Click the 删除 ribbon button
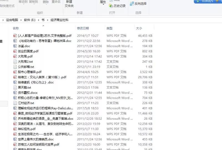The image size is (222, 150). click(x=46, y=2)
